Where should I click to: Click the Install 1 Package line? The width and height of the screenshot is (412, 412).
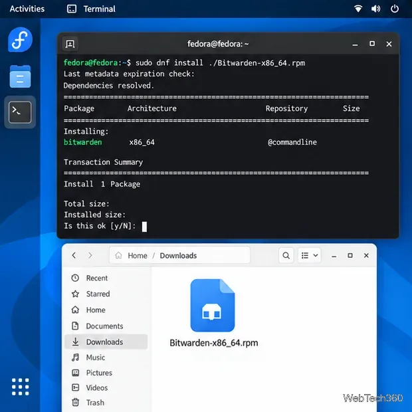(102, 184)
